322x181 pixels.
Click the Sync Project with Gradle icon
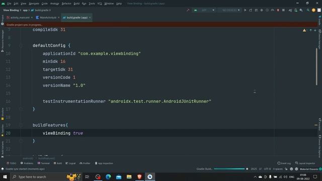(290, 10)
